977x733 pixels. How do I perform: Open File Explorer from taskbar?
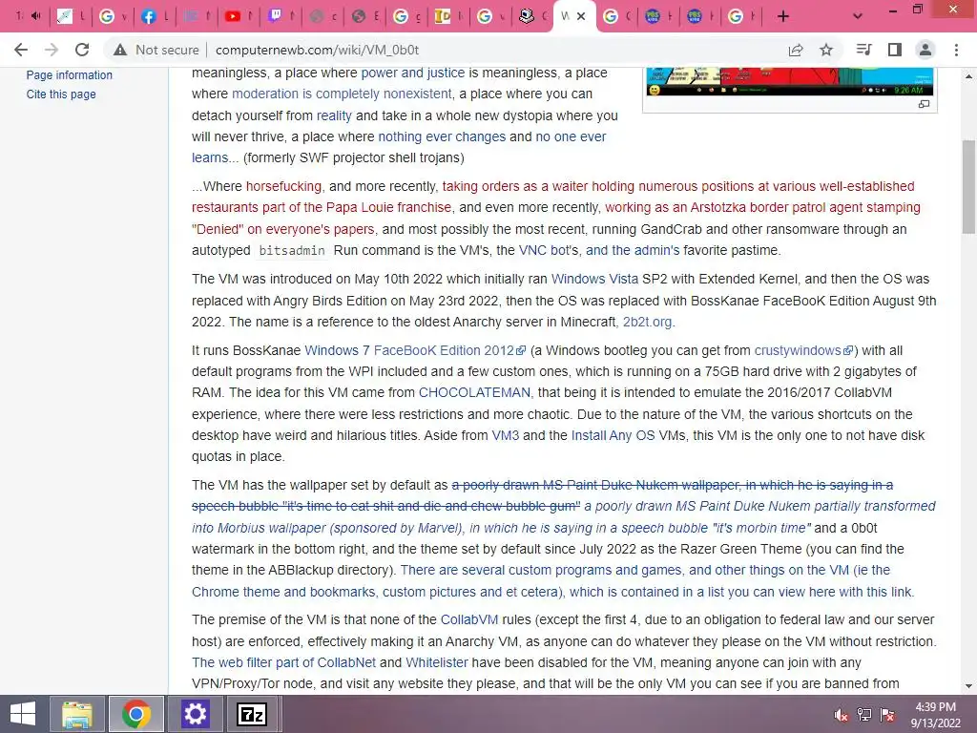click(77, 714)
